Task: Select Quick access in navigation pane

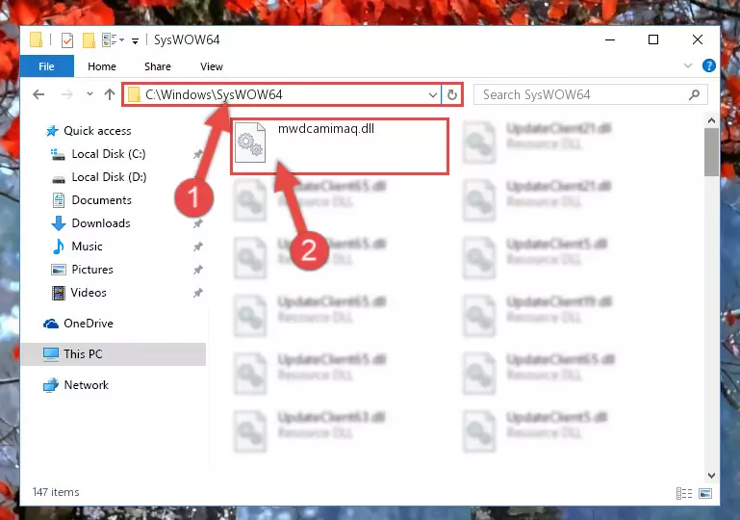Action: pyautogui.click(x=97, y=131)
